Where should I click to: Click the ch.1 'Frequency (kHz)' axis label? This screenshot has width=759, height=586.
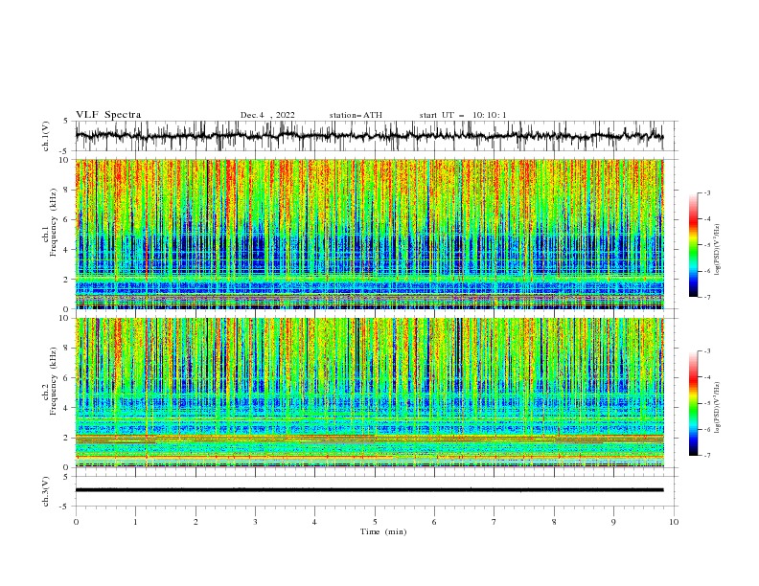coord(54,222)
